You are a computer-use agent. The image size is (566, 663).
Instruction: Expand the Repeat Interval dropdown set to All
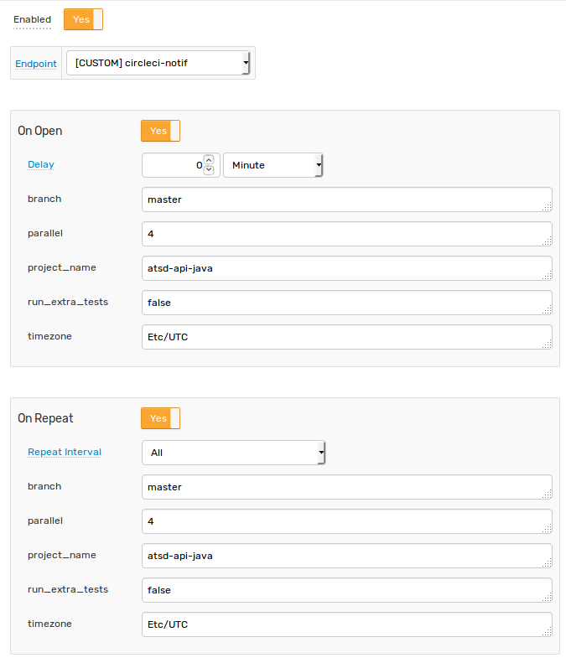(x=233, y=453)
